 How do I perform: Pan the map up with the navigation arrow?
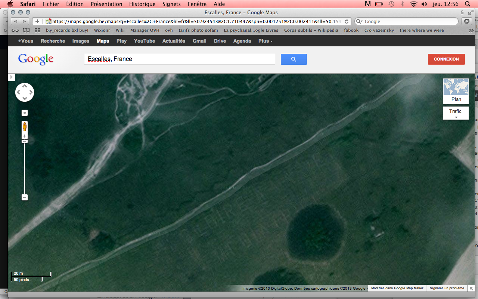click(x=25, y=86)
